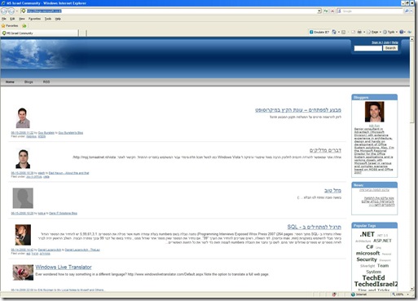Open the View menu
This screenshot has height=301, width=418.
22,19
